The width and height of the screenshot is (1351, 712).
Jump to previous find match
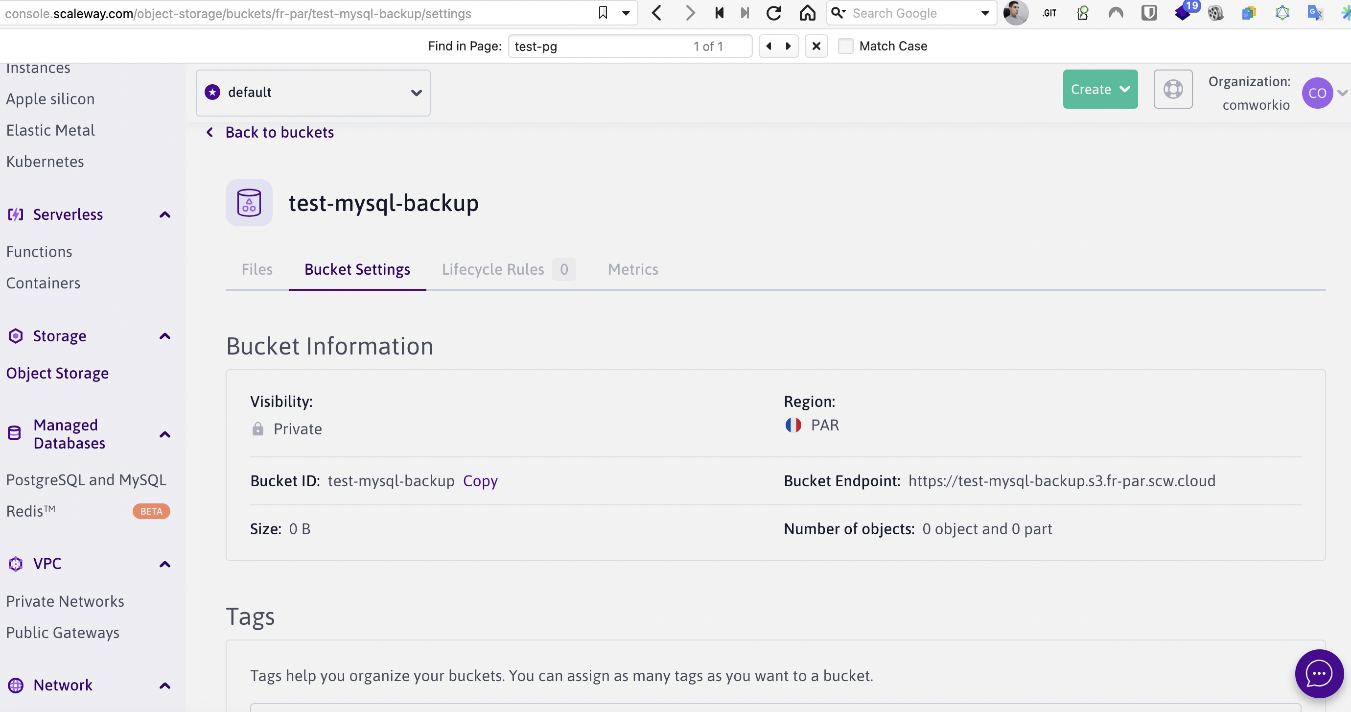(769, 46)
